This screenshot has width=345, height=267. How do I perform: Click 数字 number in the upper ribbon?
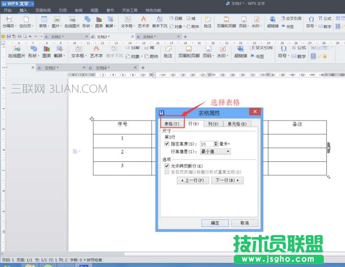pyautogui.click(x=325, y=26)
